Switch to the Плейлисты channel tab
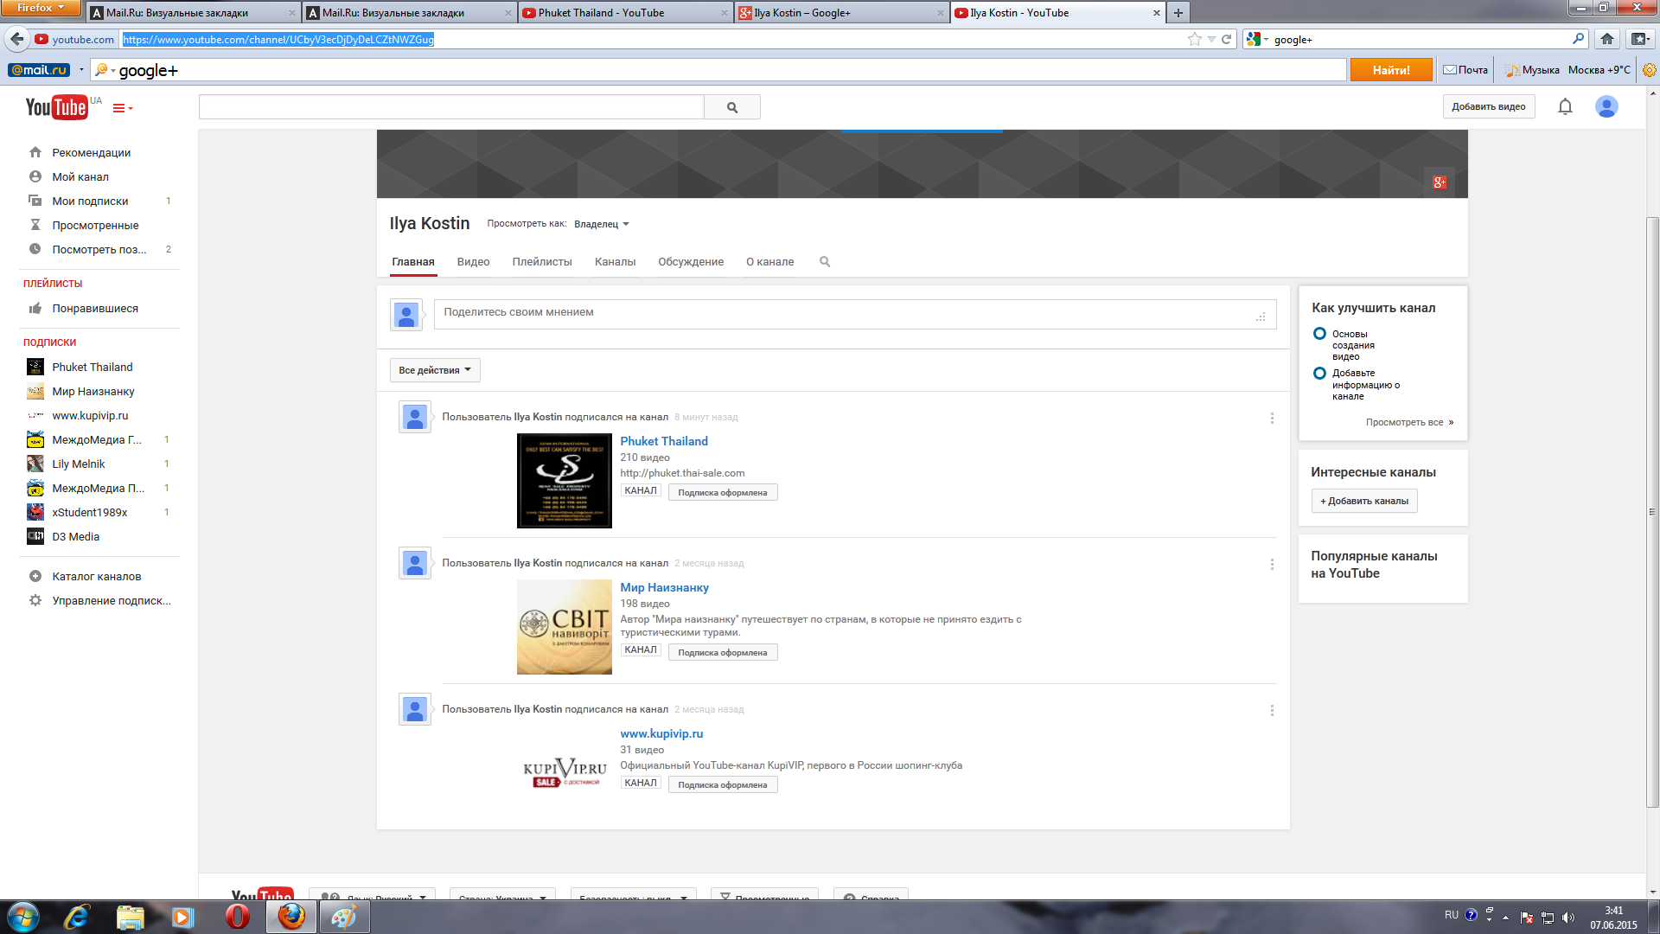 pyautogui.click(x=542, y=262)
